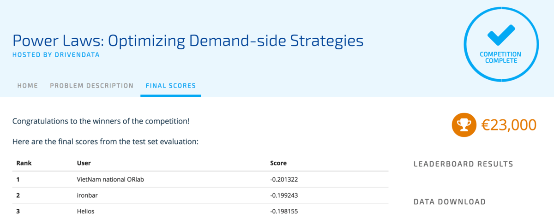This screenshot has height=218, width=554.
Task: Click the Competition Complete label text
Action: point(500,58)
